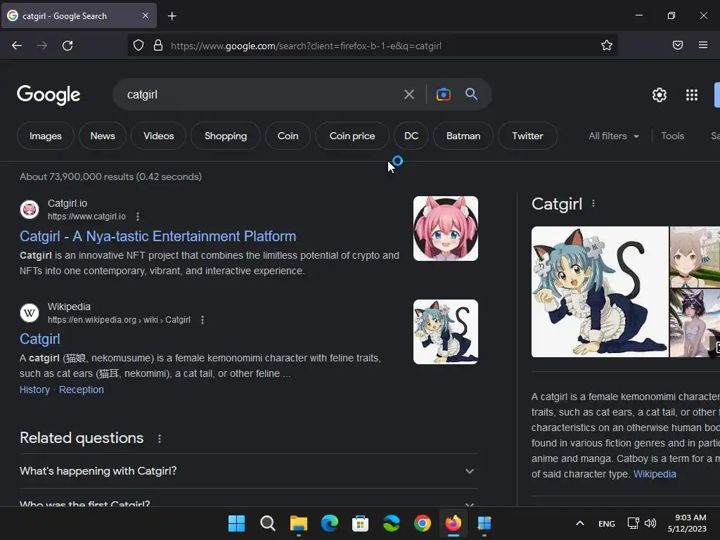
Task: Open clock showing 9:03 AM 5/12/2023
Action: pyautogui.click(x=687, y=523)
